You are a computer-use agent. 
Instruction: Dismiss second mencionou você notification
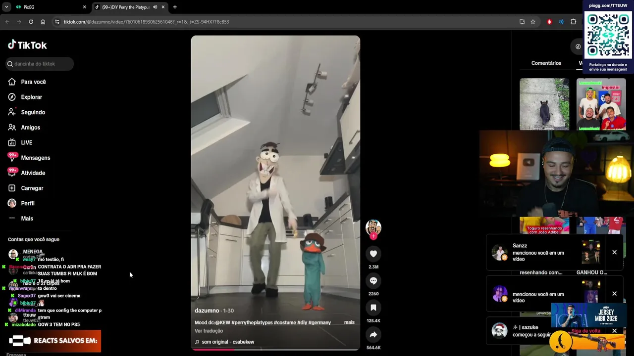pyautogui.click(x=614, y=294)
